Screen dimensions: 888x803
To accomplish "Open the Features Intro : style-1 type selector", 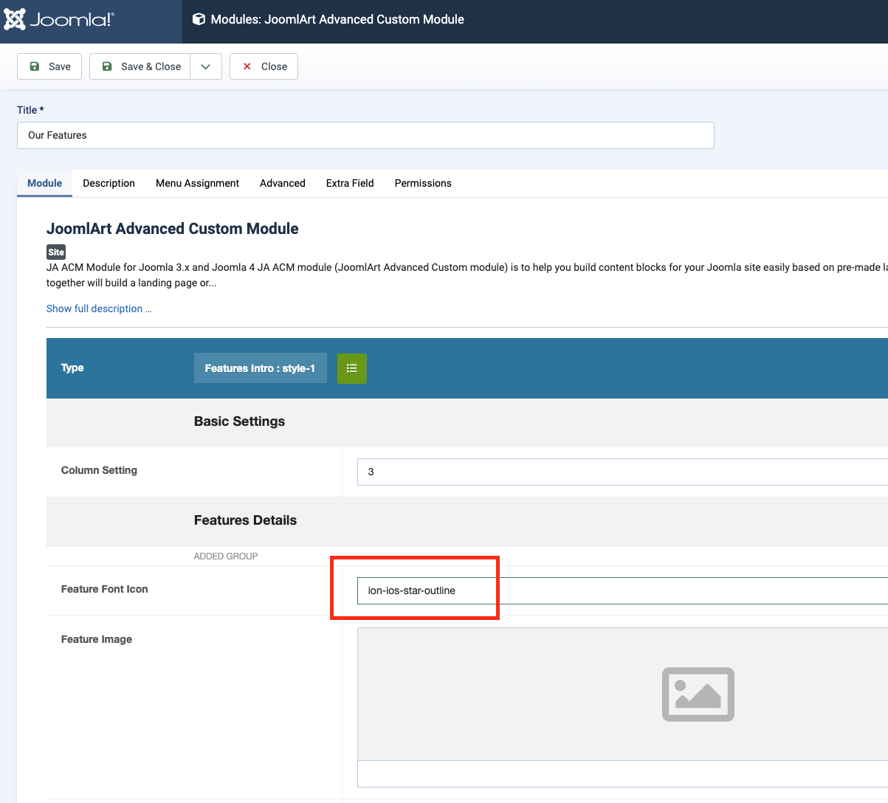I will [260, 368].
